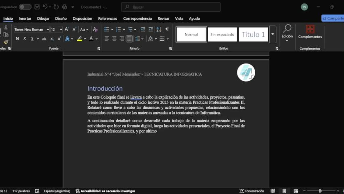Clear all formatting with the eraser A icon
This screenshot has height=194, width=344.
[95, 29]
